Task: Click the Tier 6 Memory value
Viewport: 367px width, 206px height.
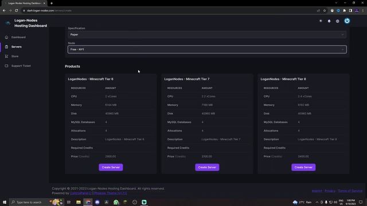Action: (x=111, y=105)
